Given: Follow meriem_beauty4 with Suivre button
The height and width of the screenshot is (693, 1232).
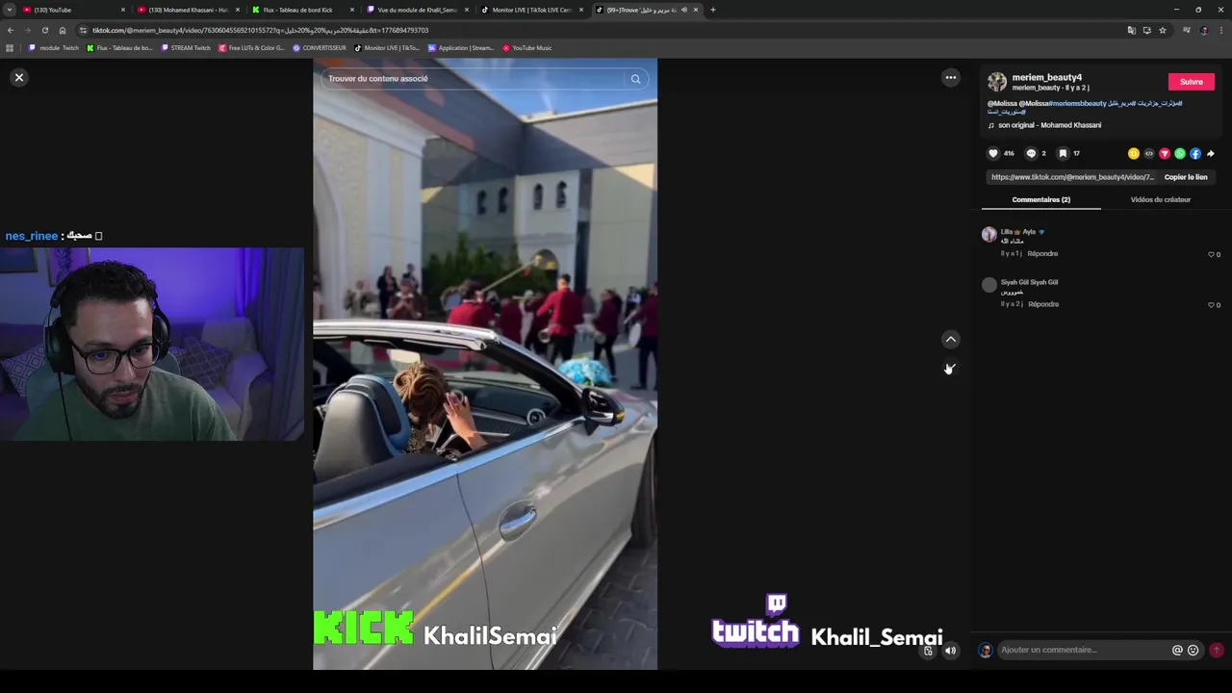Looking at the screenshot, I should click(1192, 82).
